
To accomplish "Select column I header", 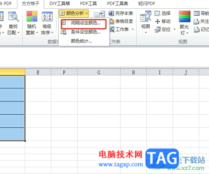I will tap(159, 72).
